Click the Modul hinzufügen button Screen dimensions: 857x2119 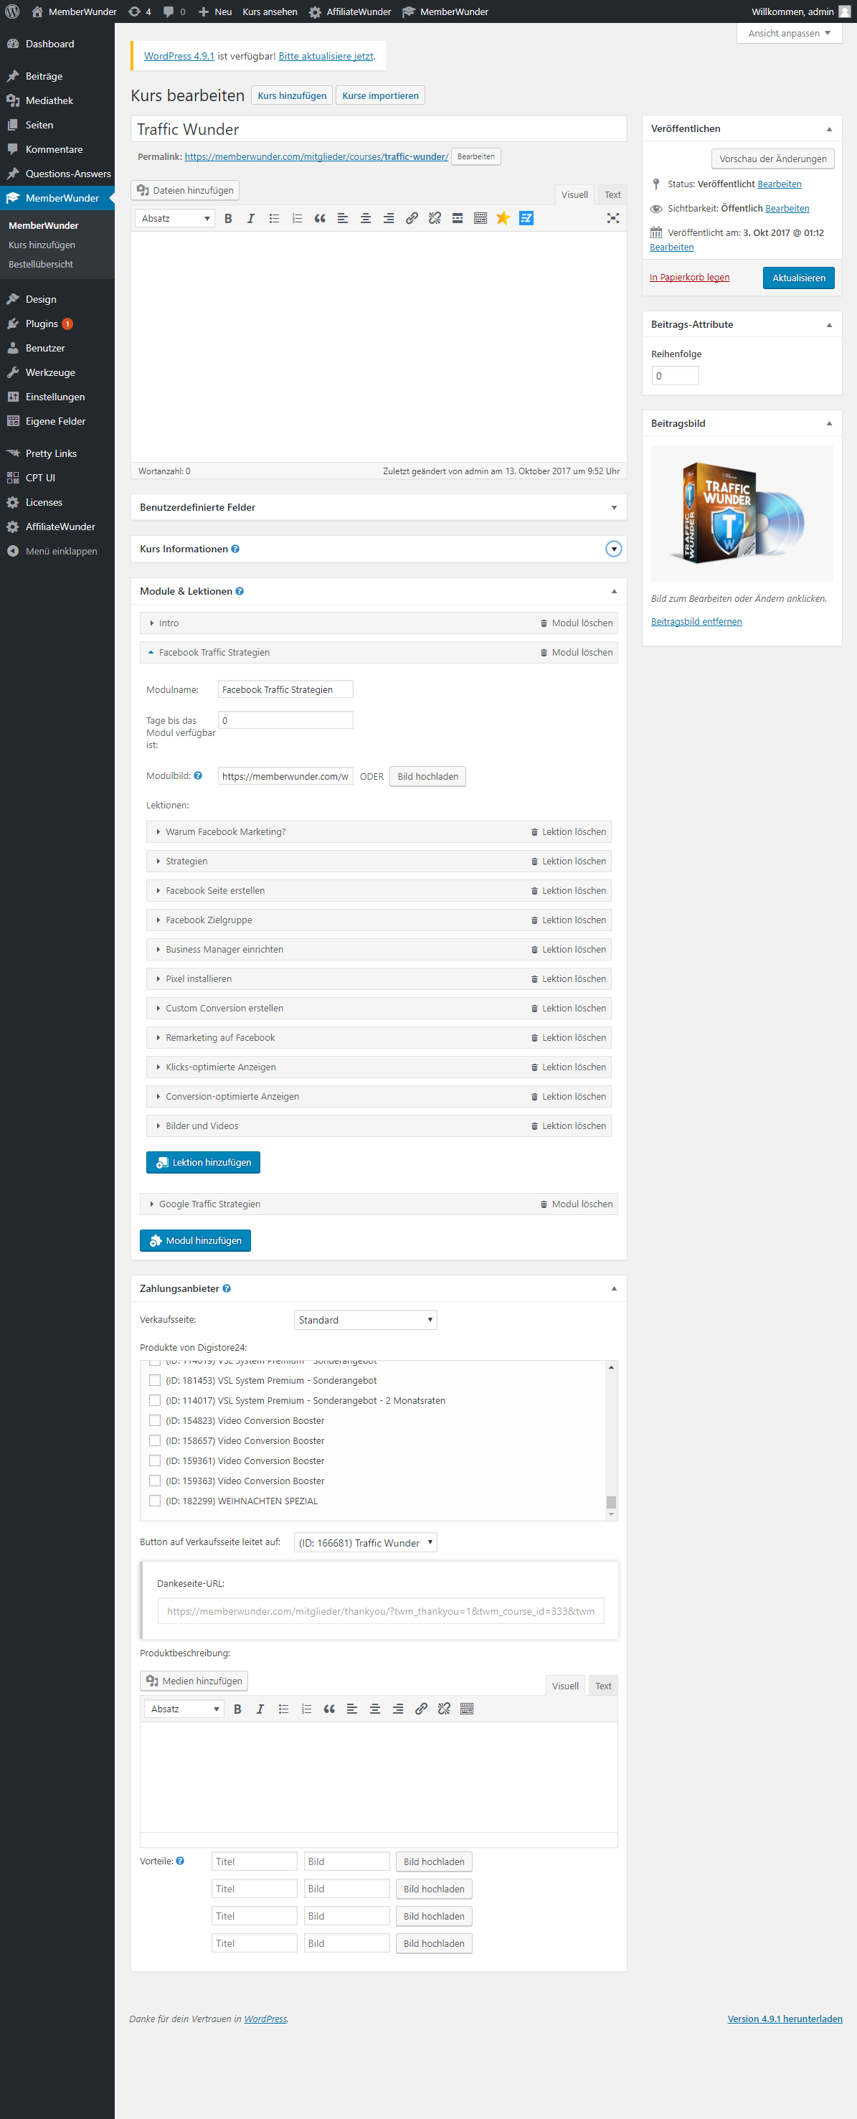click(195, 1240)
